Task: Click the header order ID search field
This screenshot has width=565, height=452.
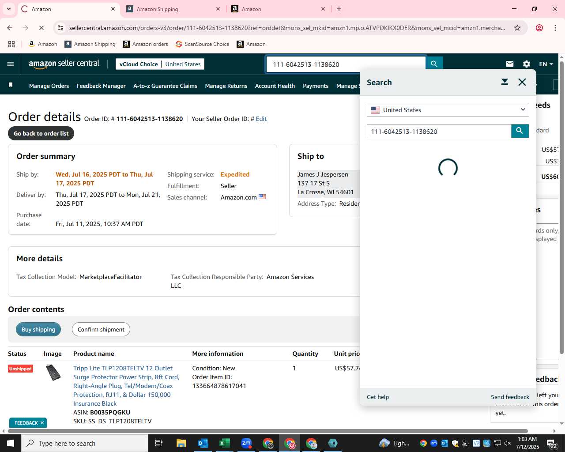Action: [346, 64]
